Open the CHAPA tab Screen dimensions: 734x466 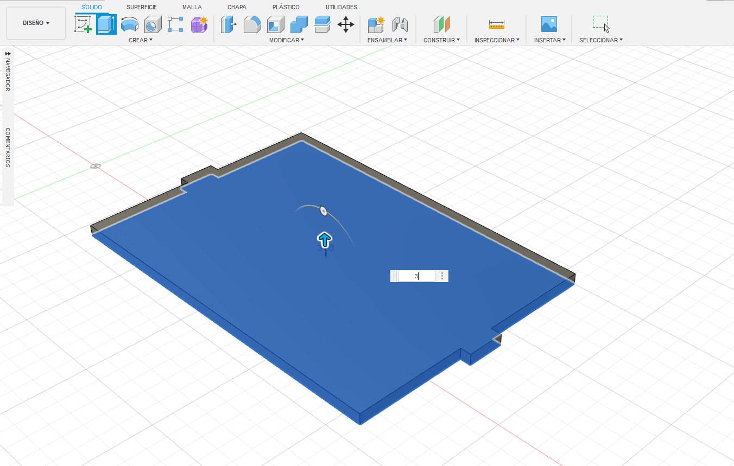point(237,7)
